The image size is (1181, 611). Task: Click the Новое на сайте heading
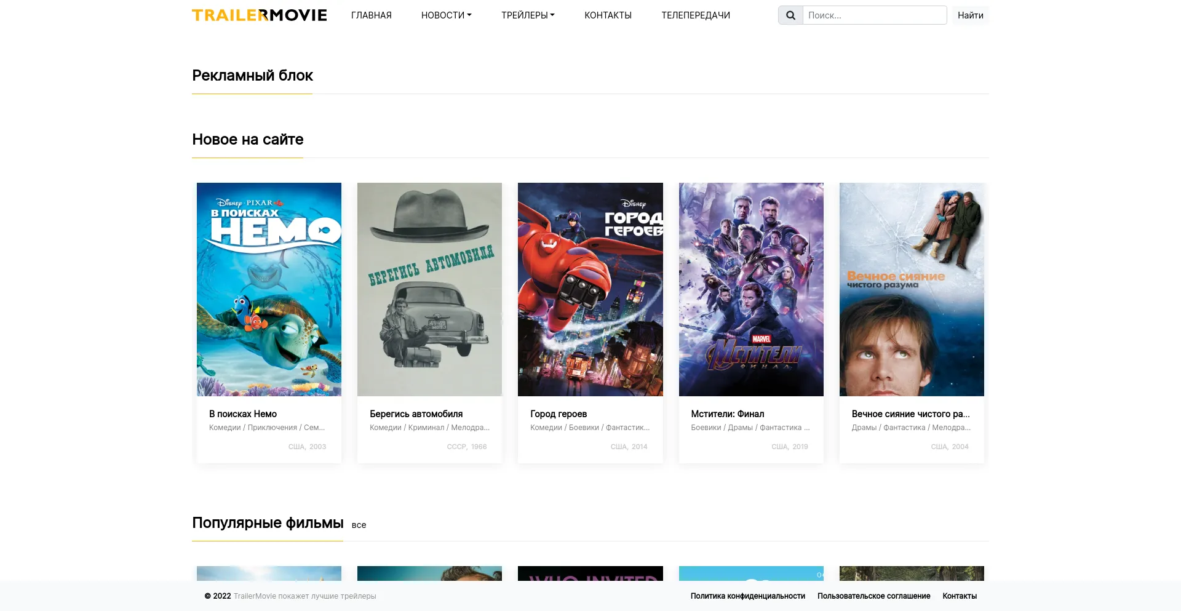tap(247, 140)
